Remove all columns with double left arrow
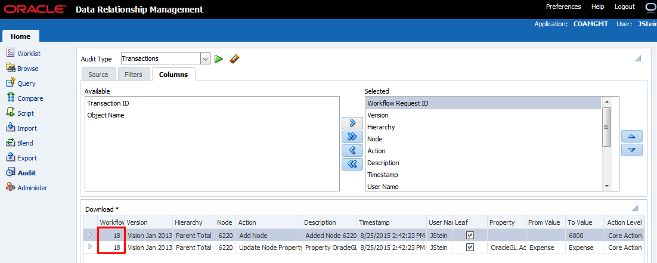This screenshot has width=657, height=263. (352, 164)
